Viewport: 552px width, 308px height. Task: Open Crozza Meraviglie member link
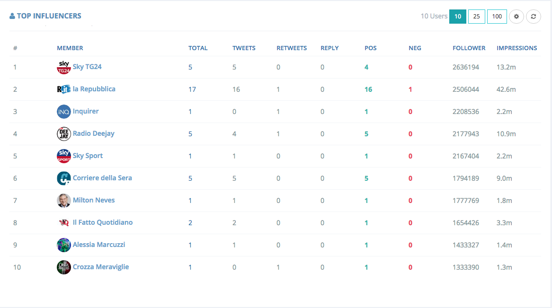[101, 267]
